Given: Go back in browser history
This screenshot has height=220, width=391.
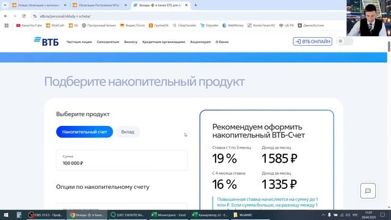Looking at the screenshot, I should pyautogui.click(x=5, y=16).
